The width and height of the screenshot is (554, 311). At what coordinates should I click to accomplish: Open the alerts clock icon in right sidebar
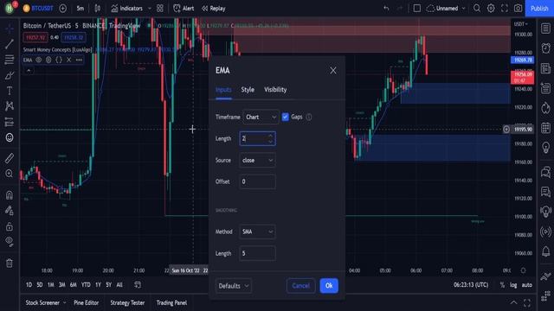click(x=545, y=48)
